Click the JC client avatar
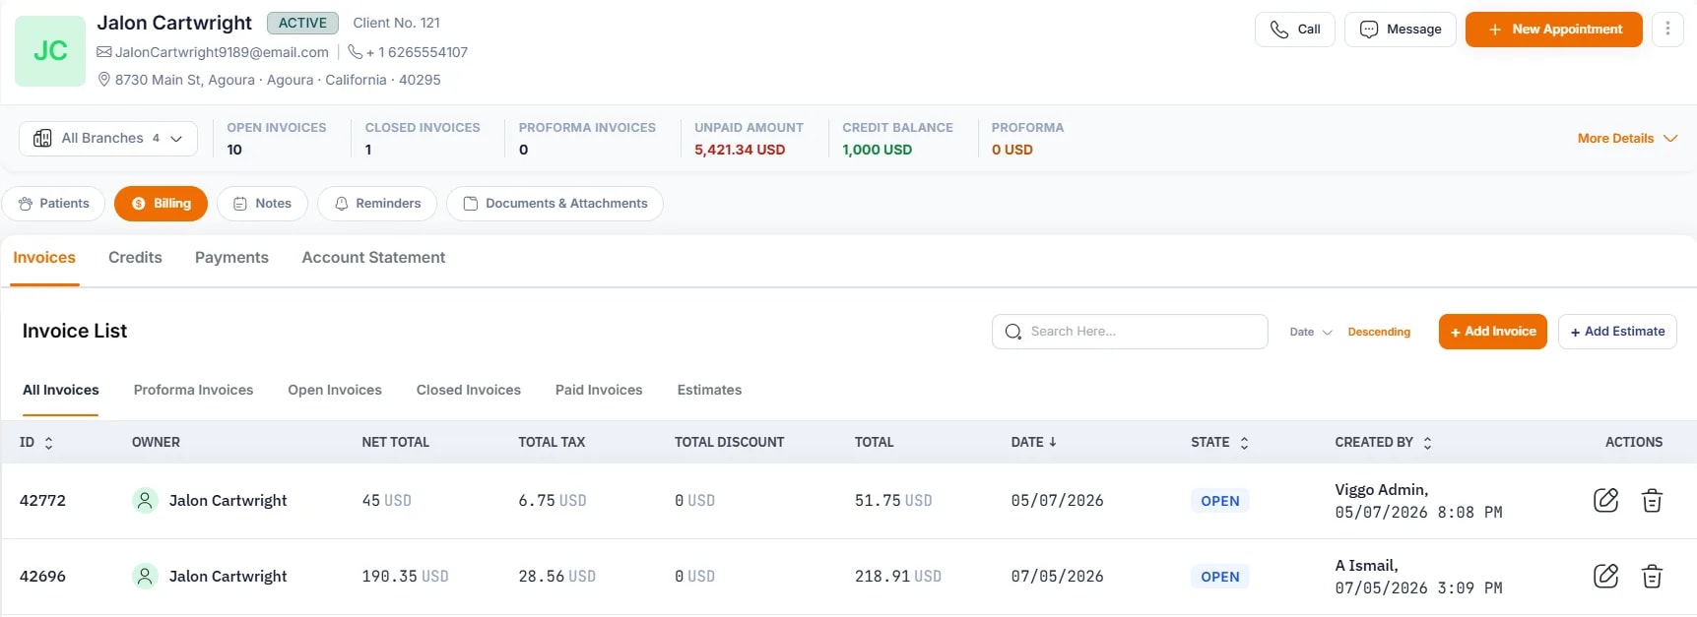 coord(50,51)
